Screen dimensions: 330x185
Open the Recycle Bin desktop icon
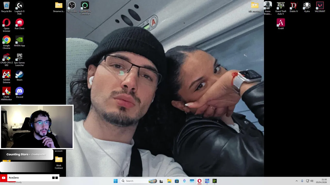[6, 7]
